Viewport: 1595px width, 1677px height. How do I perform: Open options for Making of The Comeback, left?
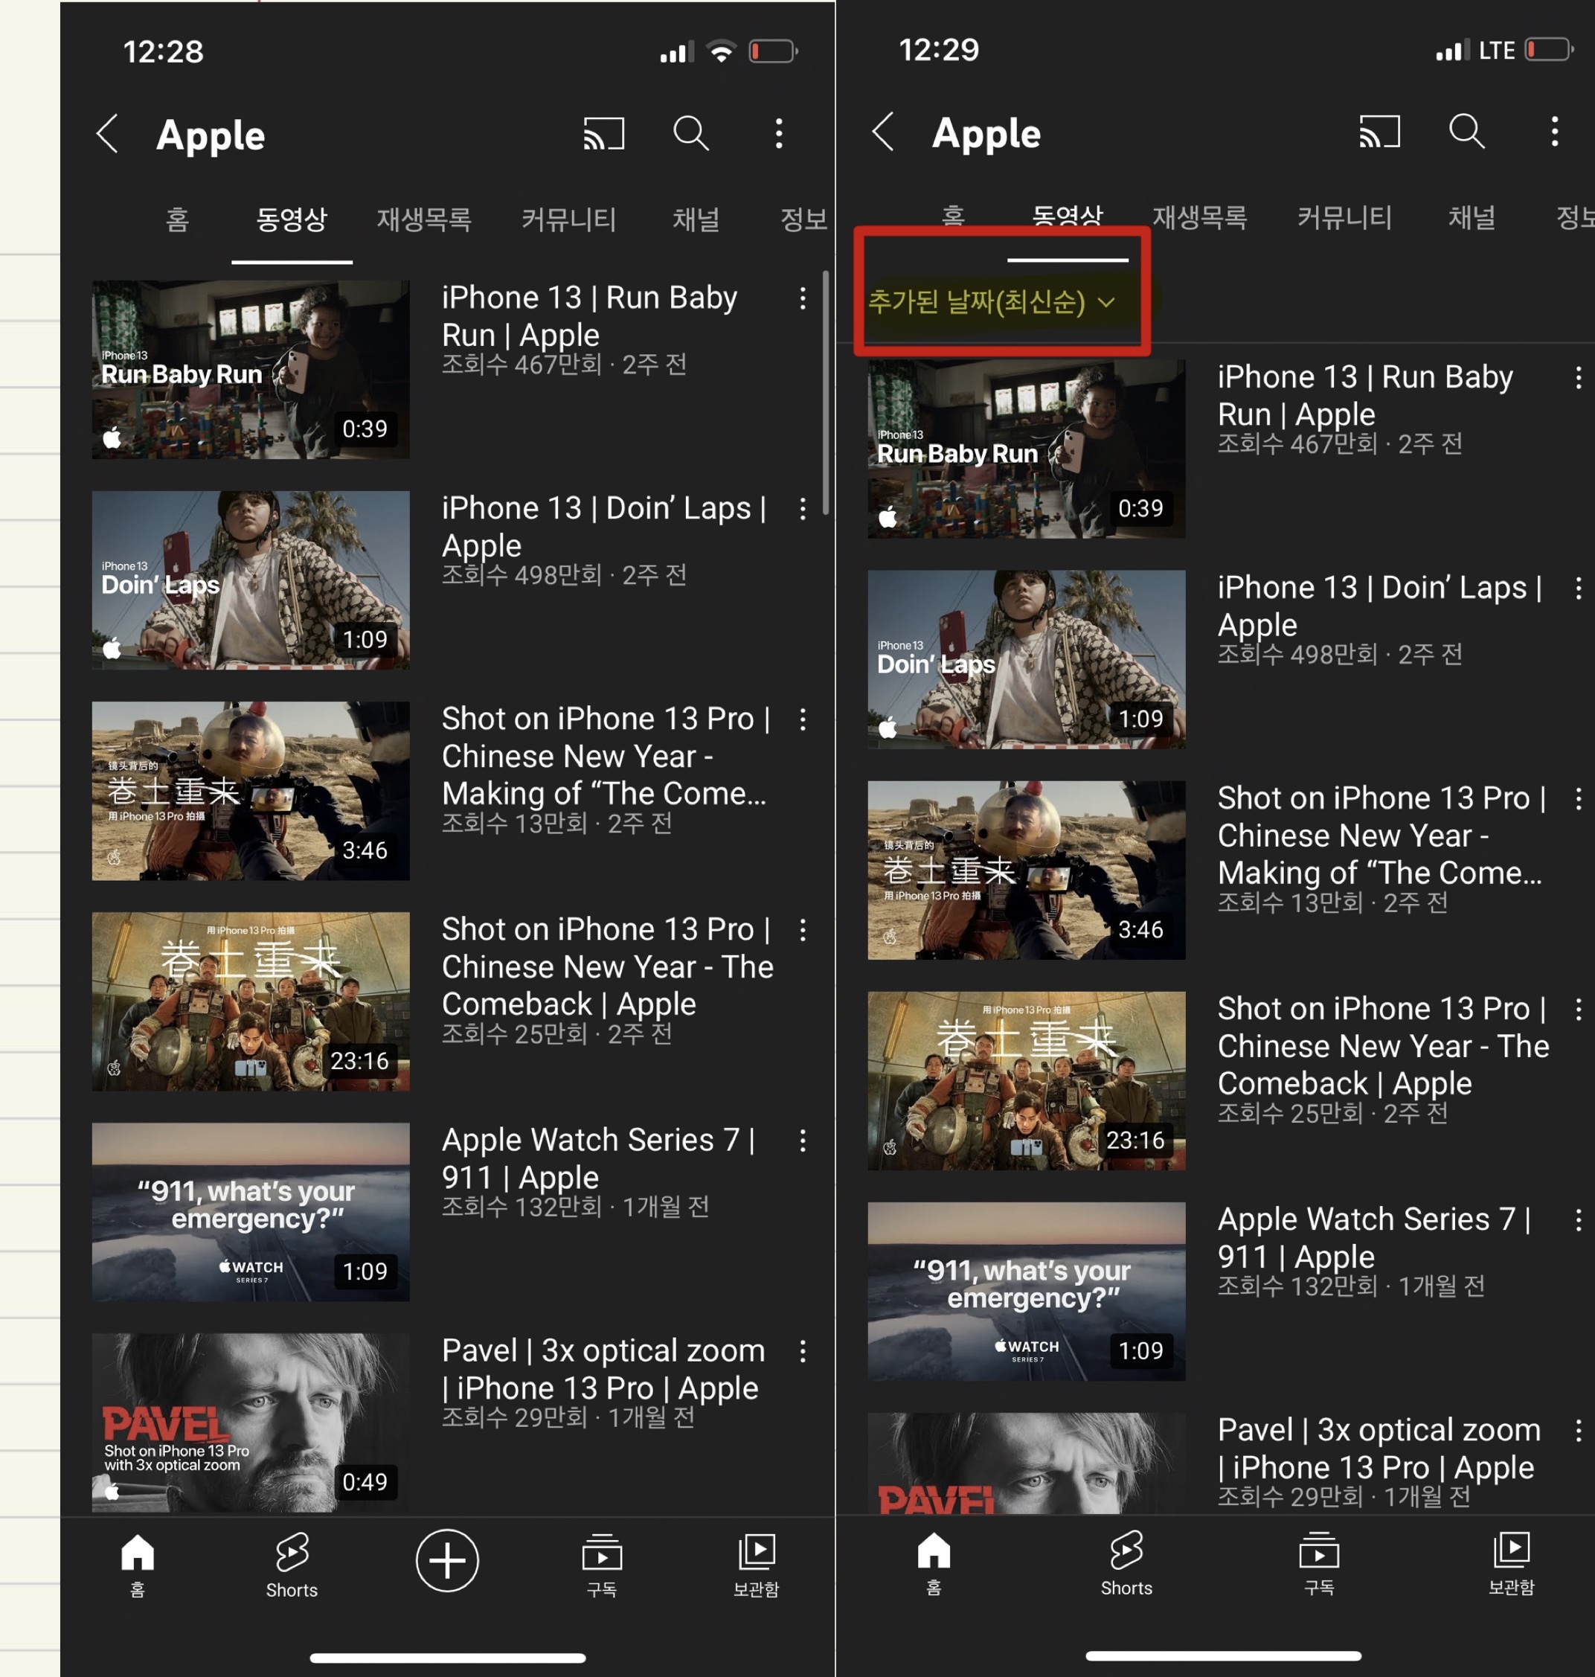803,720
